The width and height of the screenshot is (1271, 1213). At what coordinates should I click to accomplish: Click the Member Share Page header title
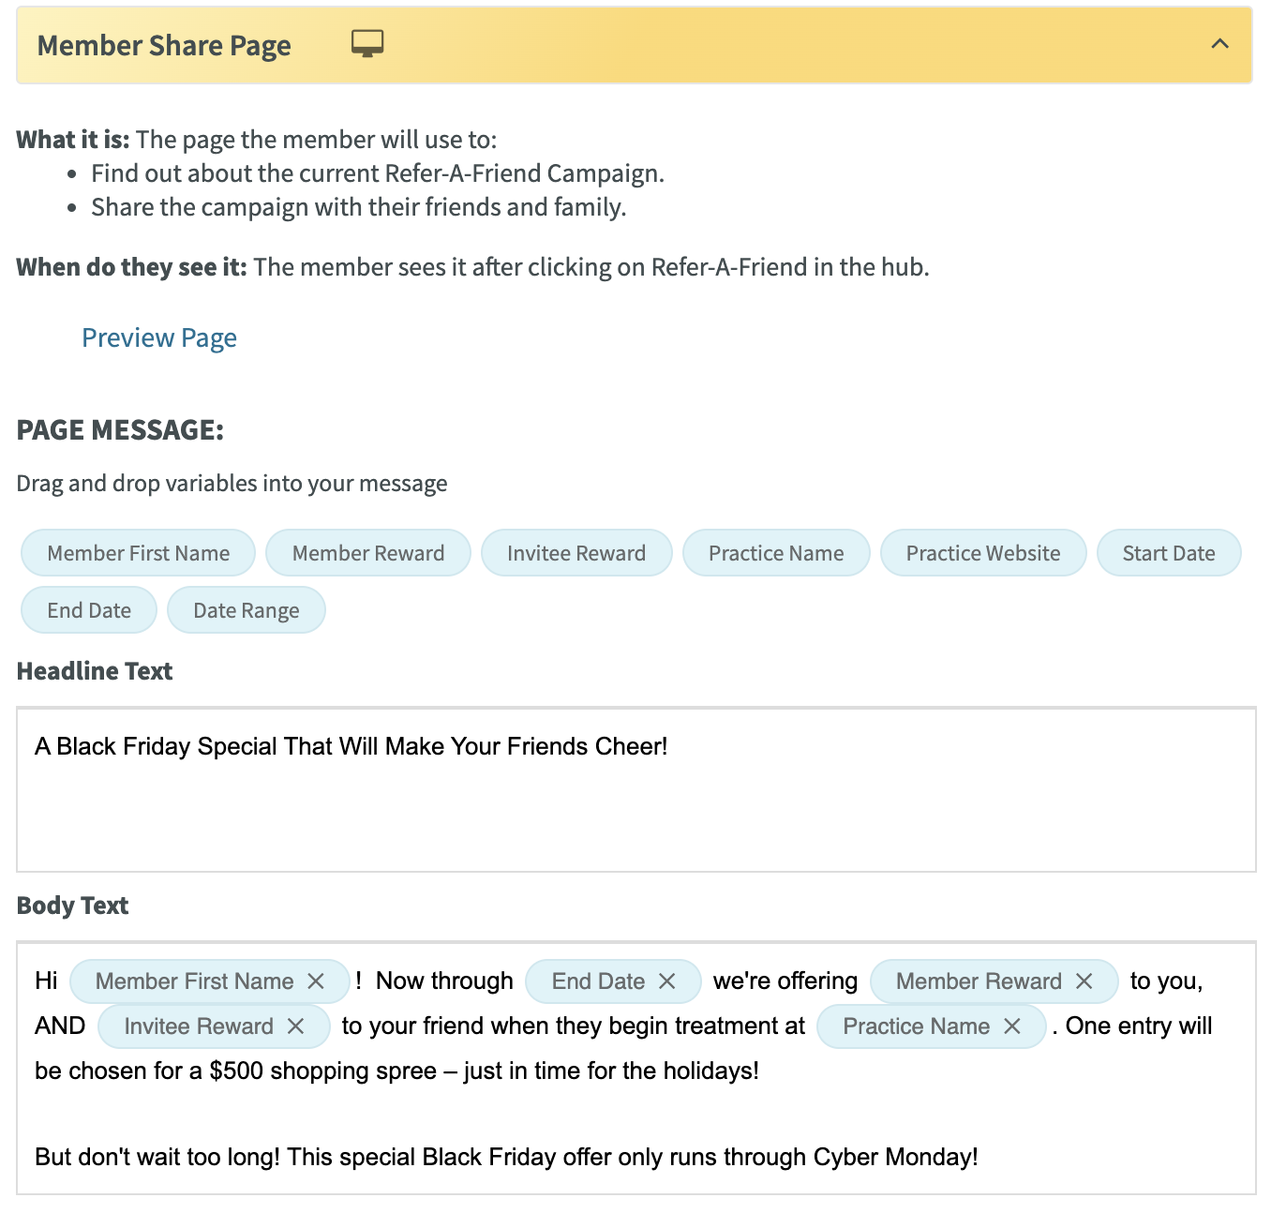(x=164, y=45)
